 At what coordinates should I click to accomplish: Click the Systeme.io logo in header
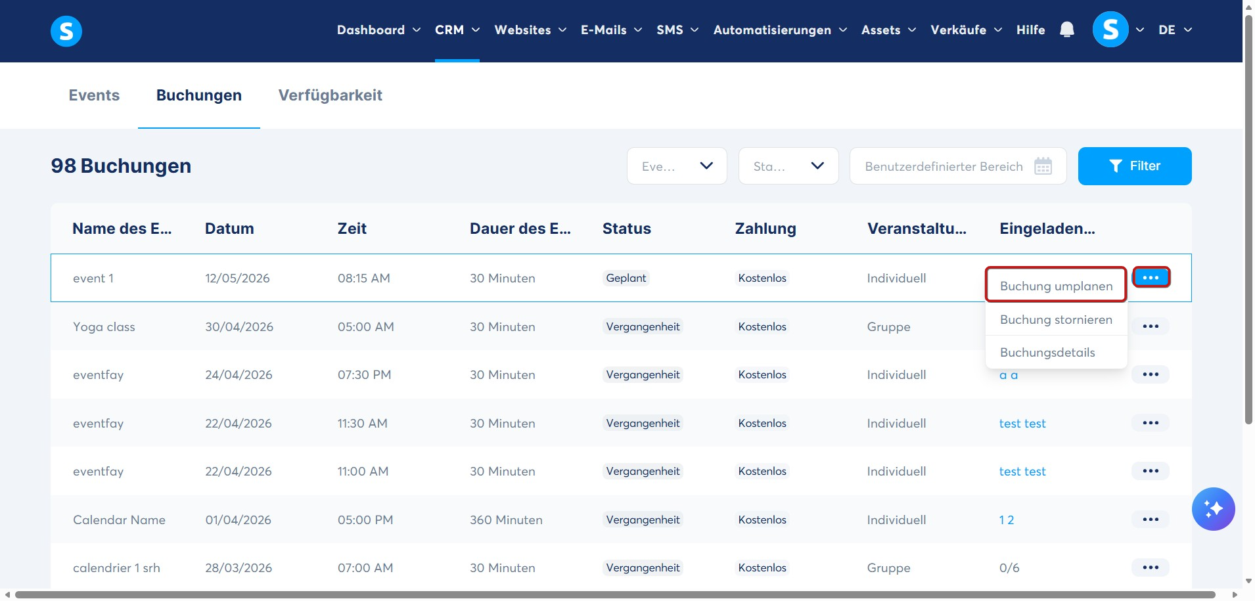click(x=66, y=31)
